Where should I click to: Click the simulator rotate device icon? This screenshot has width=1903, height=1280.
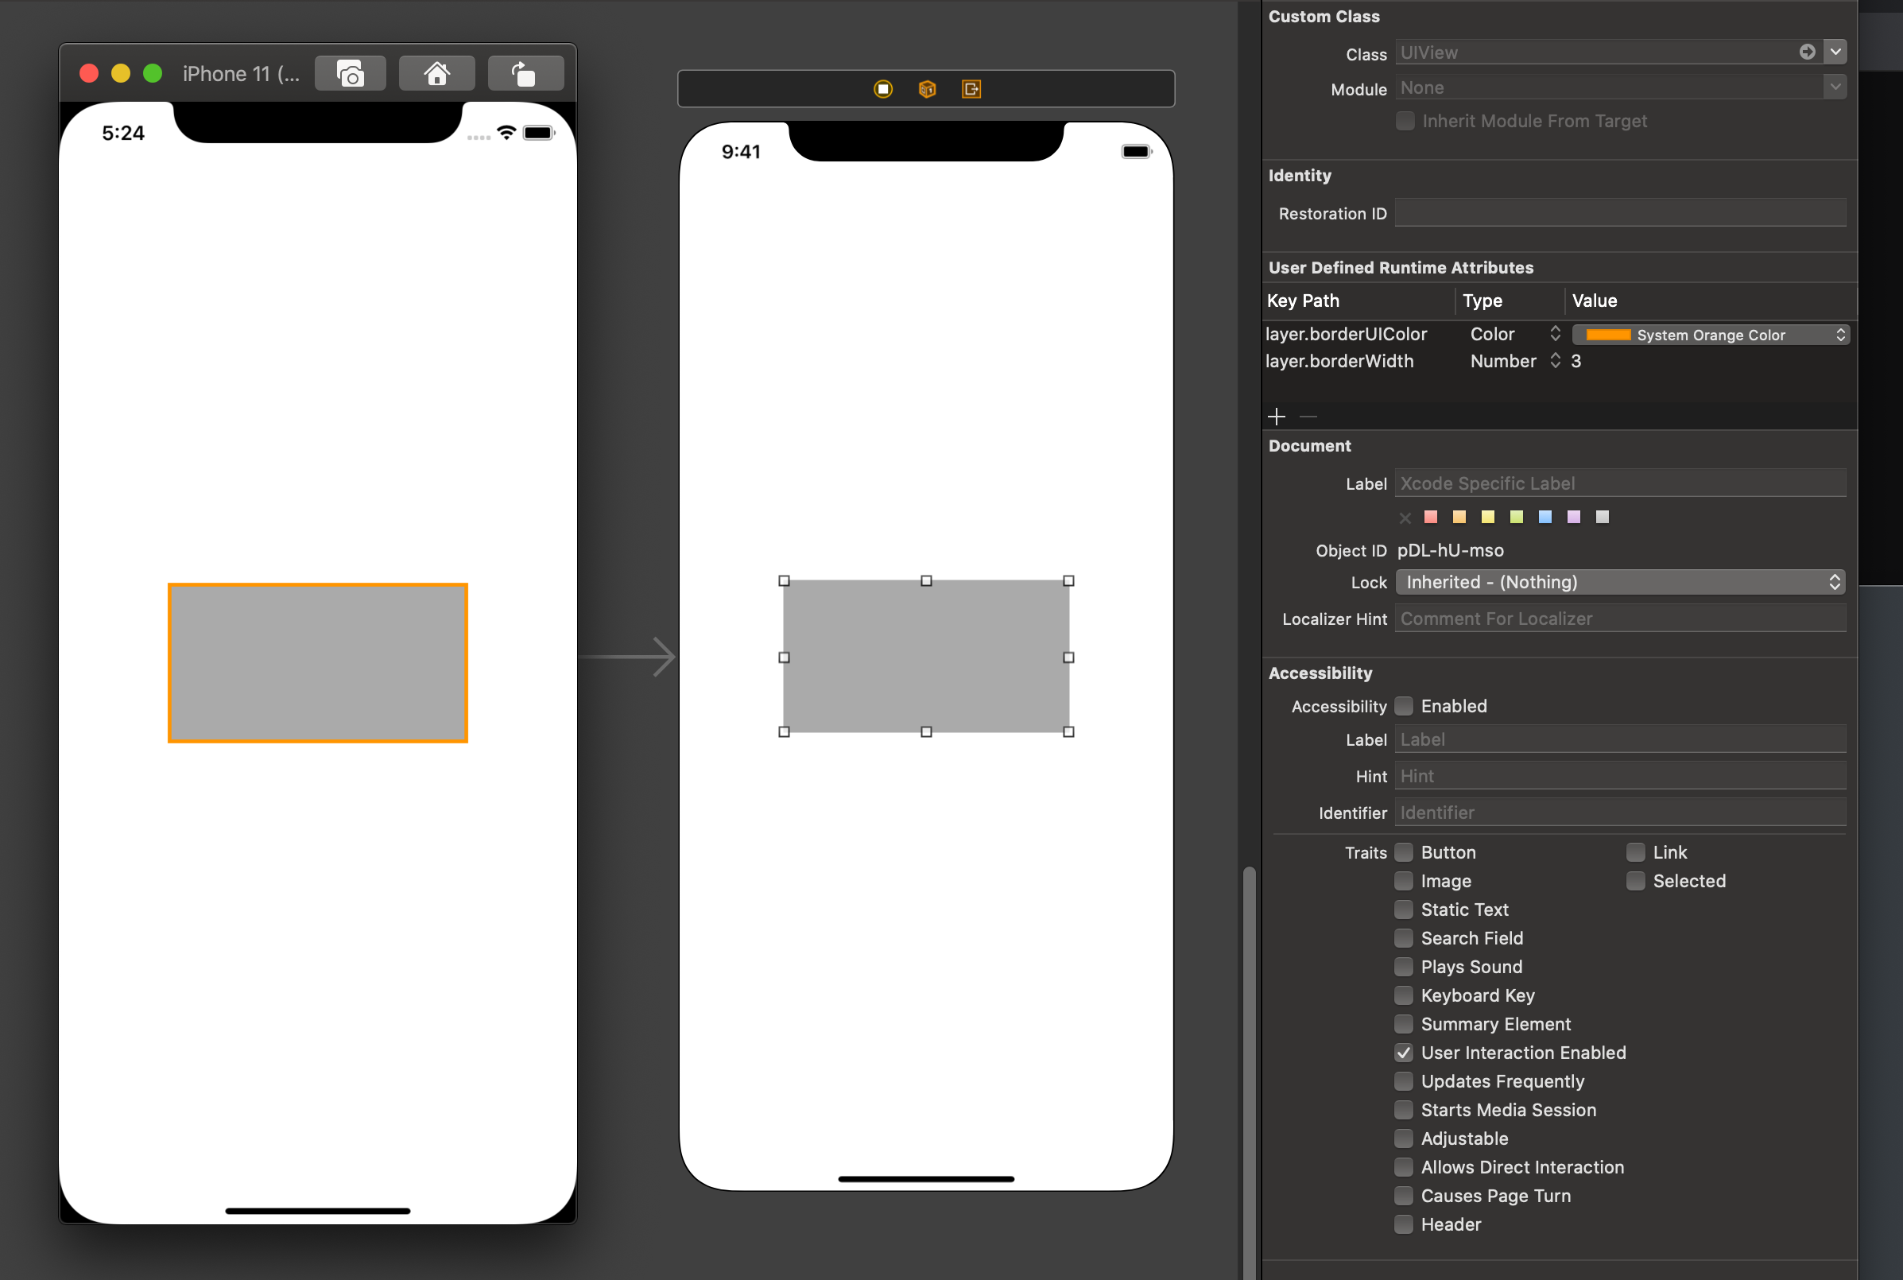coord(525,74)
